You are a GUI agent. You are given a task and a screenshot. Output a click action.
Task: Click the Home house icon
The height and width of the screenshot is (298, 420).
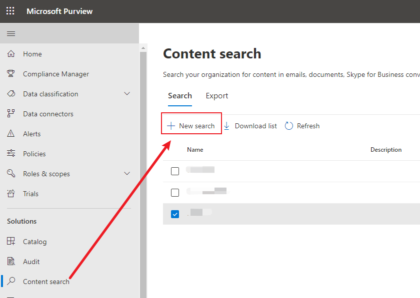pos(10,54)
